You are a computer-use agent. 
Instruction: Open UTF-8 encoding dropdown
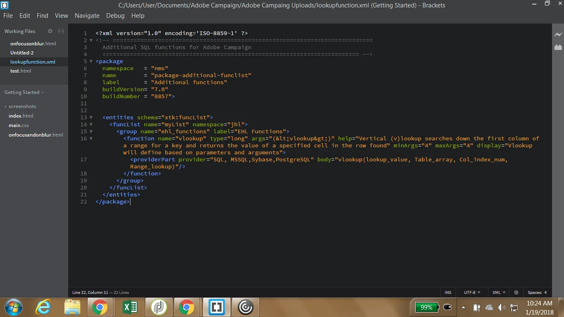tap(472, 293)
